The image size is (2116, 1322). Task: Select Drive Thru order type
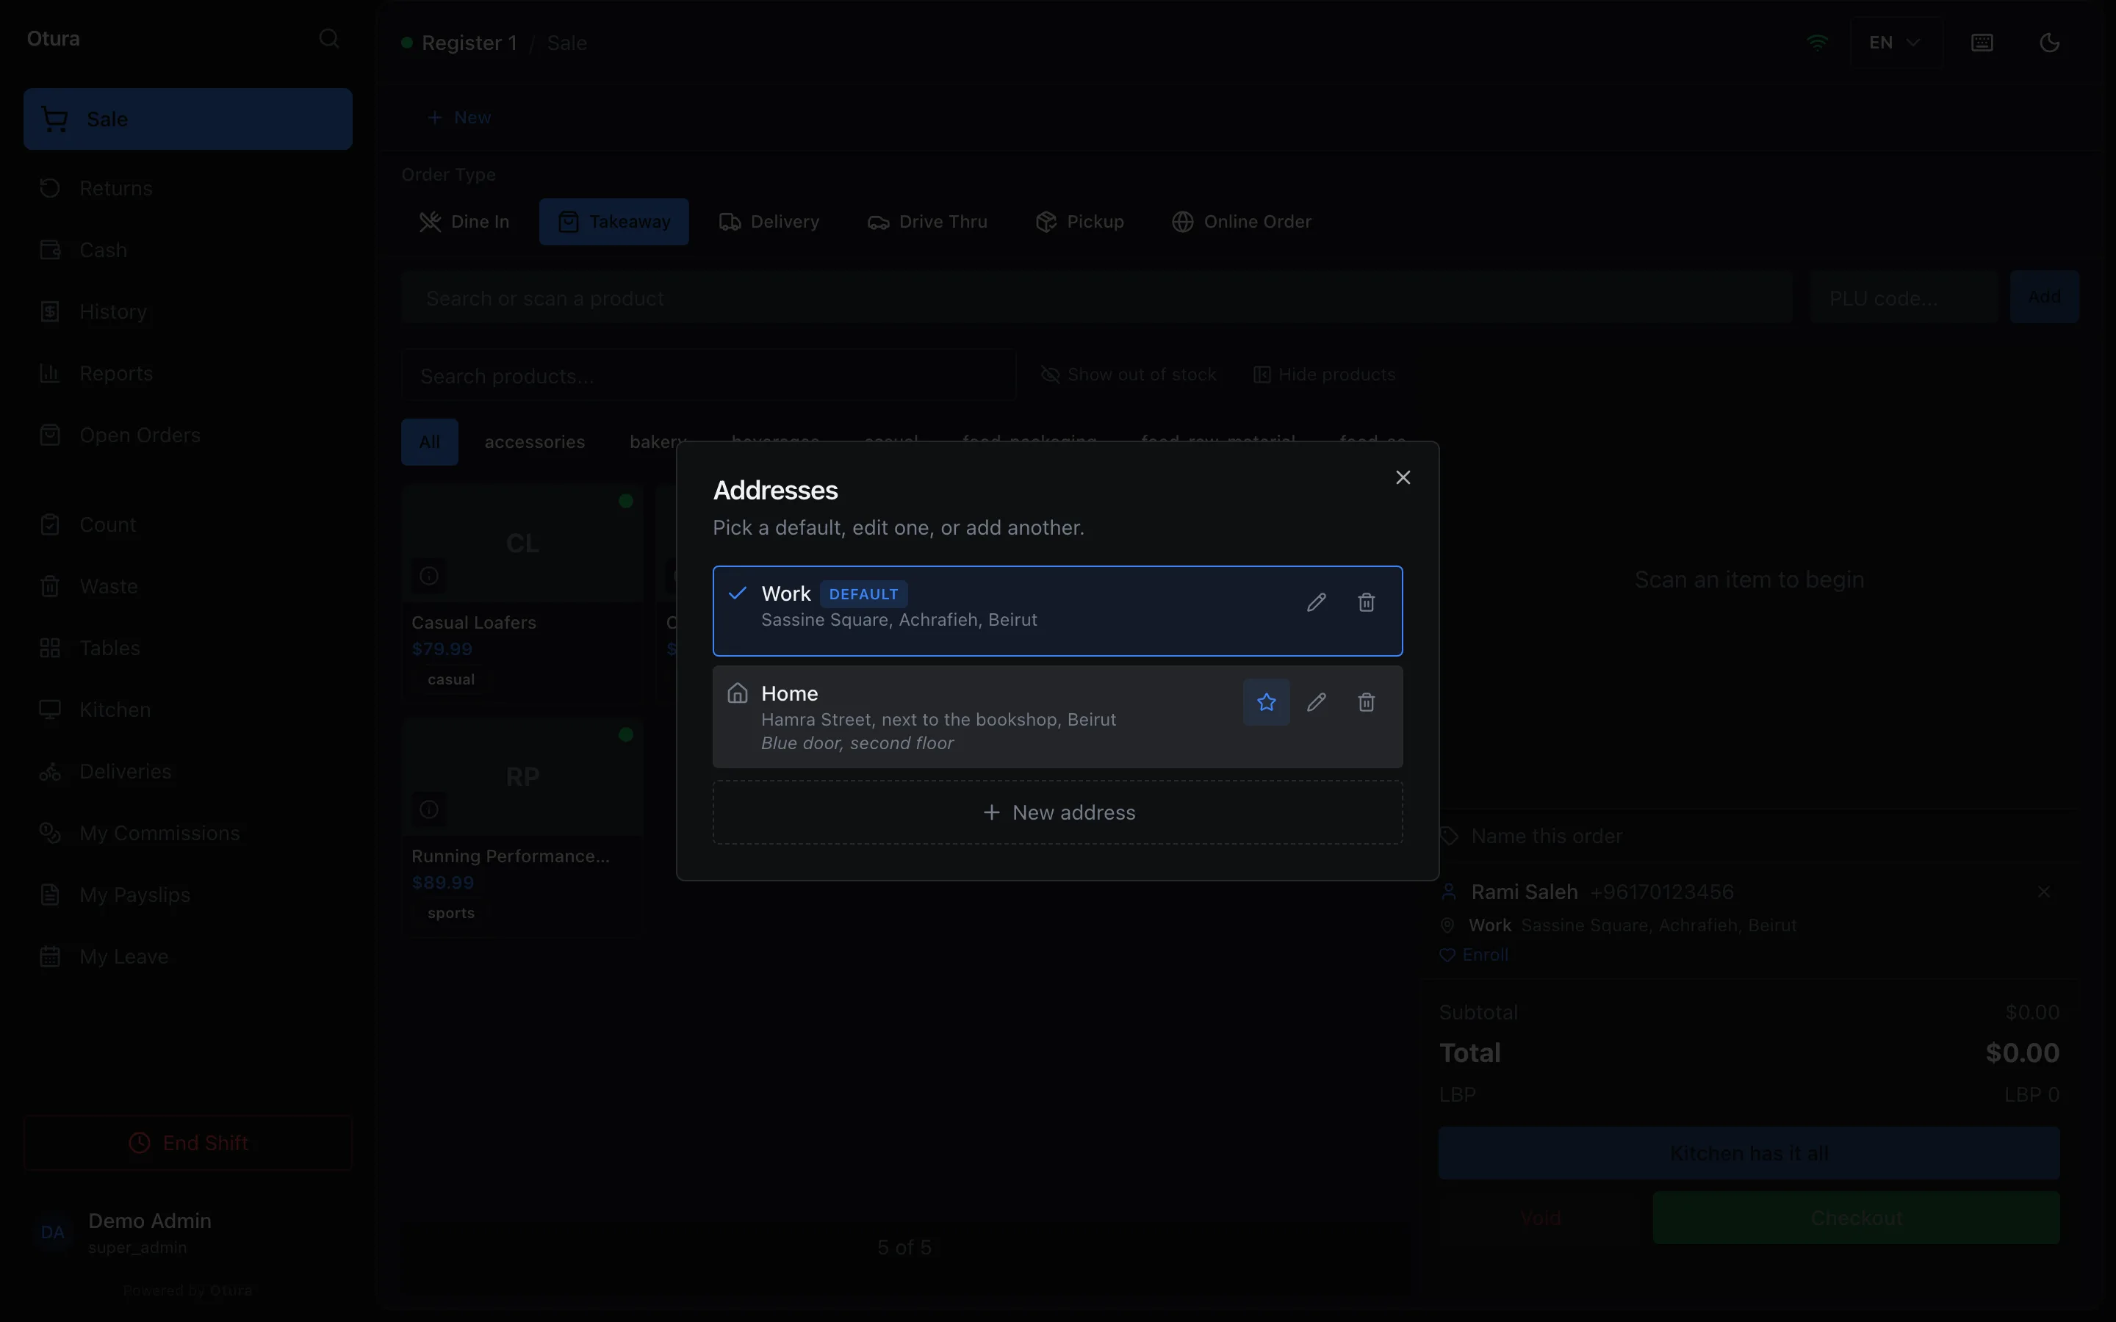(x=926, y=222)
